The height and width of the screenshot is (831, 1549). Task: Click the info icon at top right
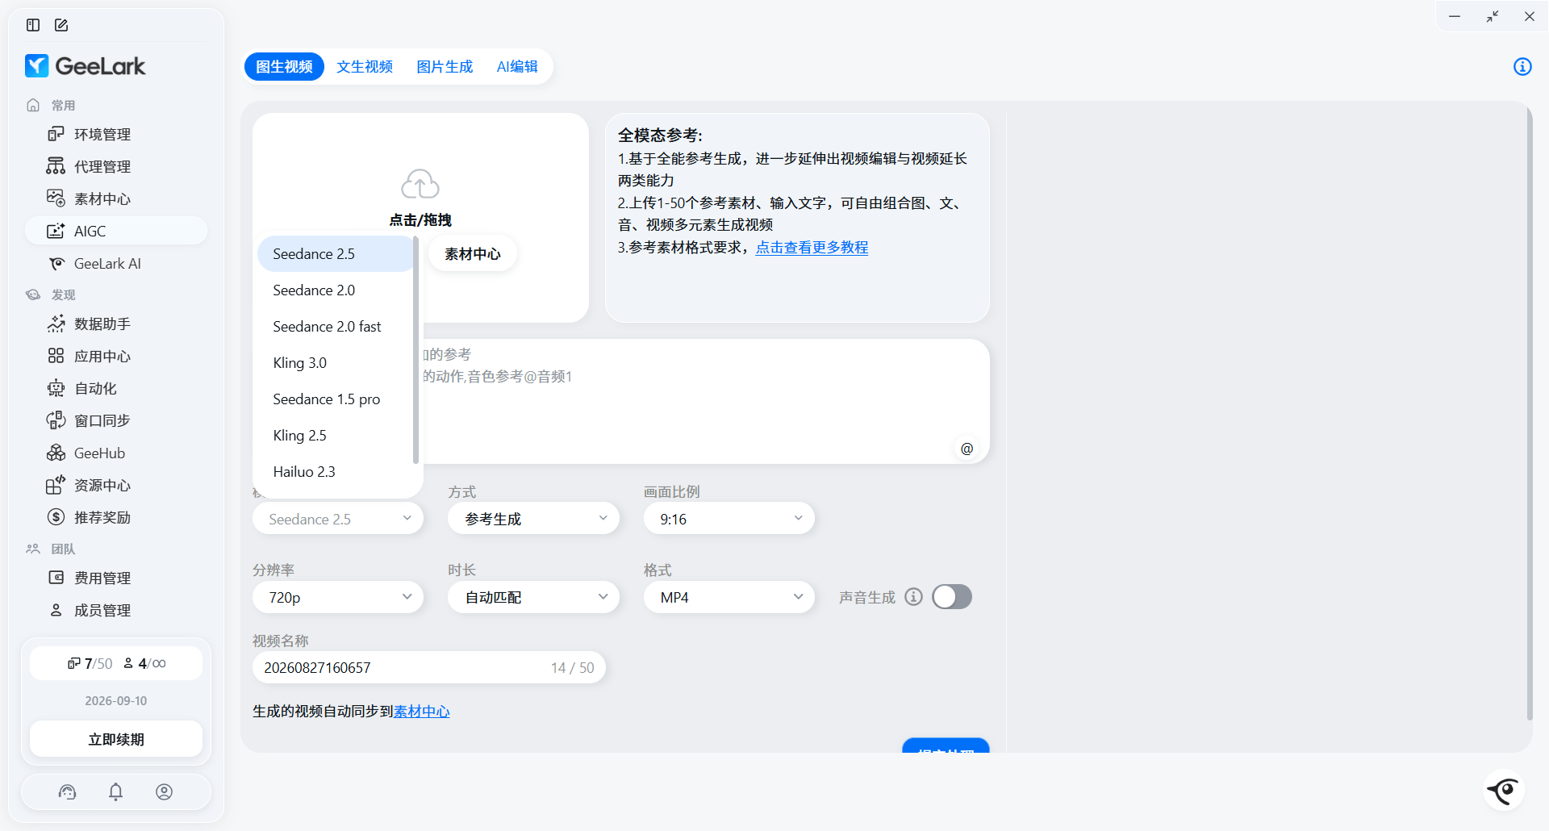1522,66
